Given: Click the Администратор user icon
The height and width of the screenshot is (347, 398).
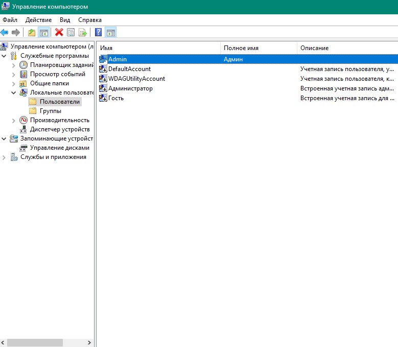Looking at the screenshot, I should 103,88.
